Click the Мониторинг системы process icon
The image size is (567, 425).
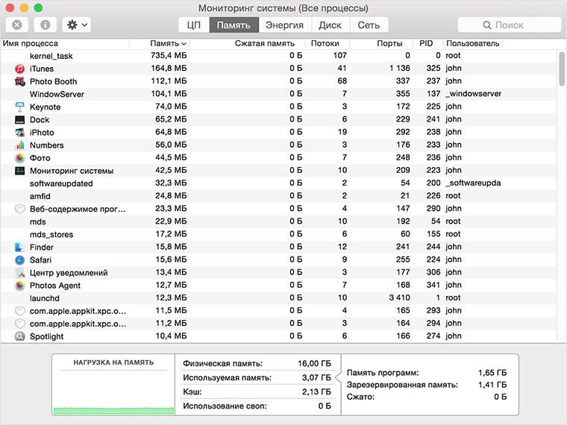(x=20, y=171)
